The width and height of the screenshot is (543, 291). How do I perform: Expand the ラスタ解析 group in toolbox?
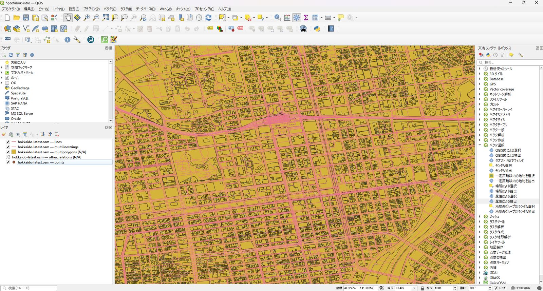pos(480,227)
